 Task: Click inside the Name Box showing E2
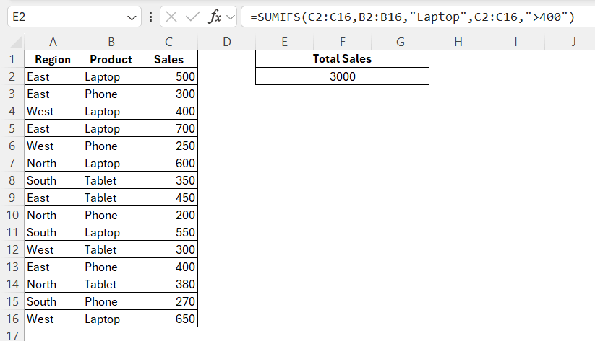coord(65,17)
